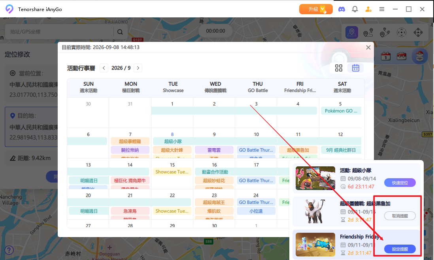Open 小拉達 event
Screen dimensions: 434x260
tap(256, 211)
